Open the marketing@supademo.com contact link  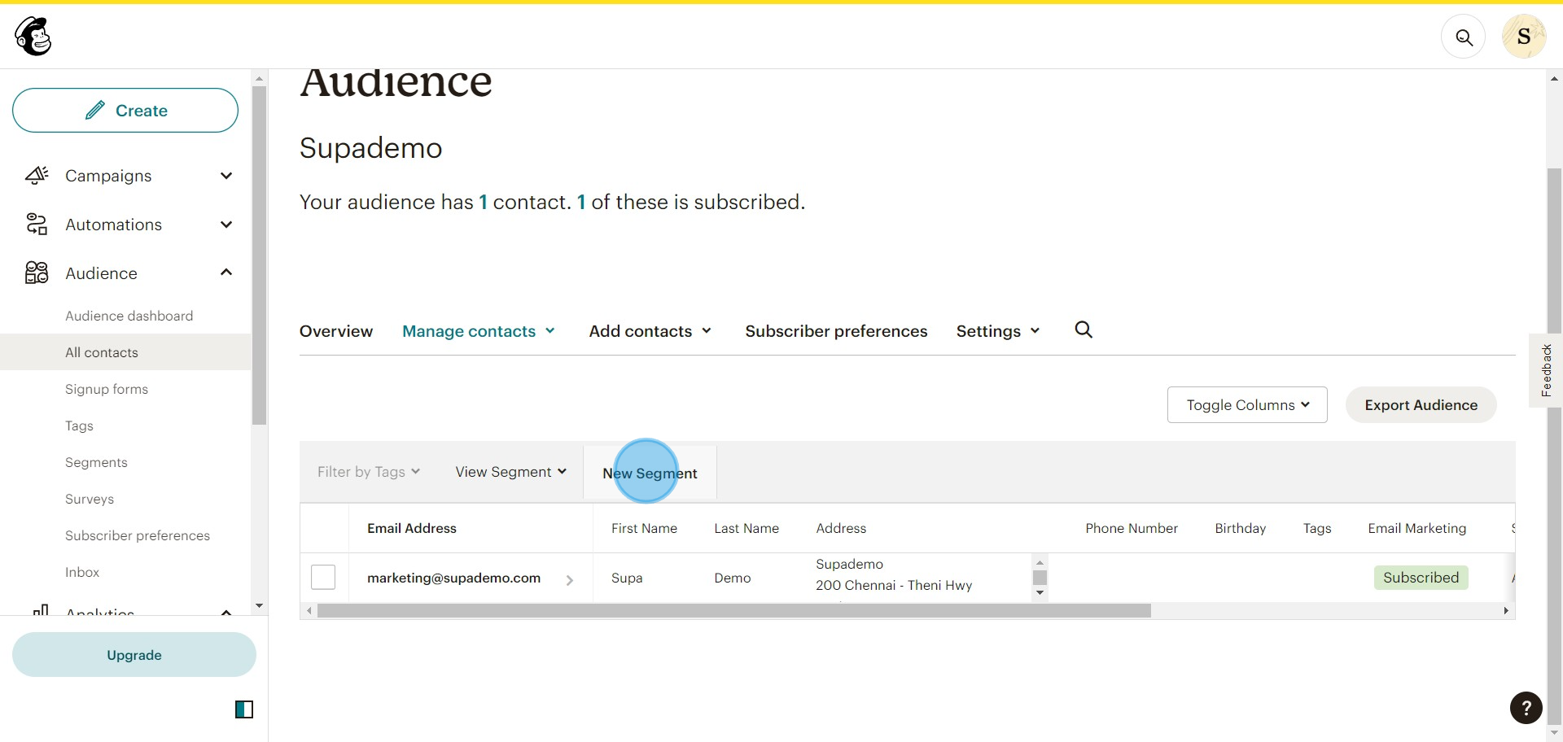(x=453, y=578)
